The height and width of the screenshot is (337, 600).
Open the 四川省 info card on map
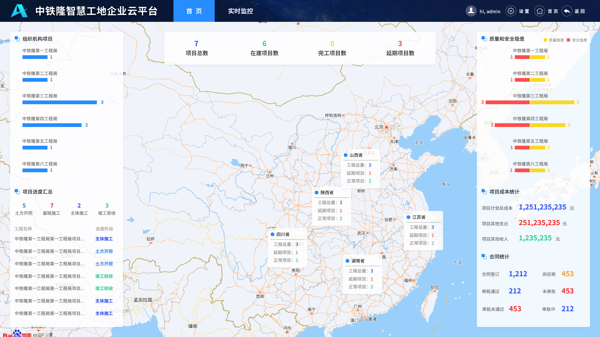pyautogui.click(x=287, y=247)
